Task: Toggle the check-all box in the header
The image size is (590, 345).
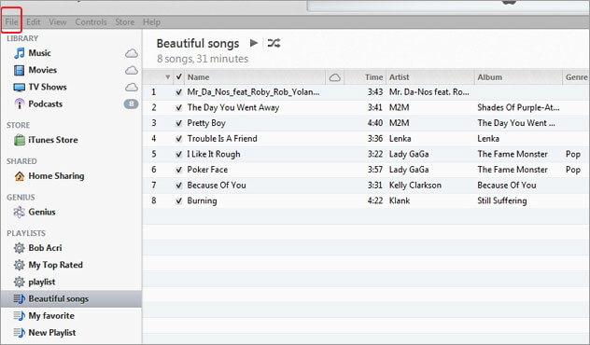Action: pyautogui.click(x=179, y=76)
